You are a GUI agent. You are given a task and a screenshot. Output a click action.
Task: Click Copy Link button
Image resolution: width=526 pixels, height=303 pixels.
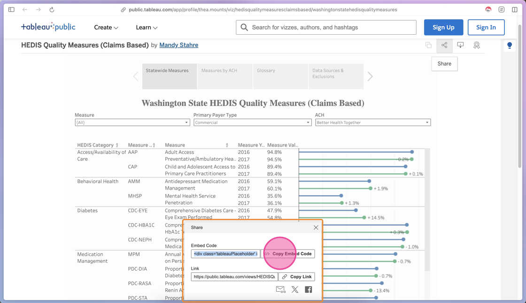(x=296, y=277)
